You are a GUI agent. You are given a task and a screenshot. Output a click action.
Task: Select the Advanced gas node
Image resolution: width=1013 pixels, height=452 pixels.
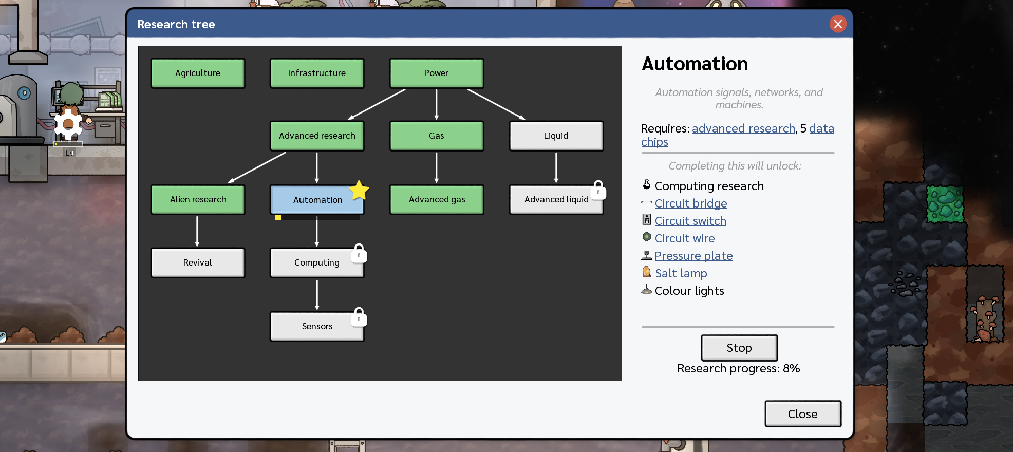436,199
